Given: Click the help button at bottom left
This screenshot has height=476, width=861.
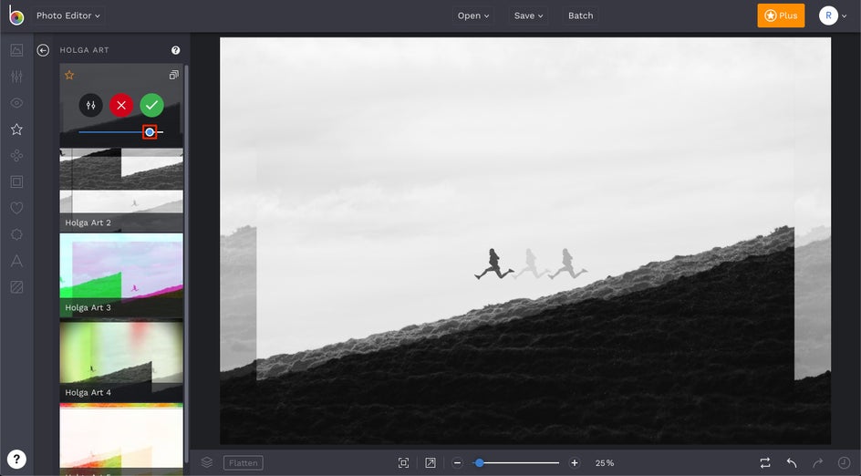Looking at the screenshot, I should tap(16, 459).
